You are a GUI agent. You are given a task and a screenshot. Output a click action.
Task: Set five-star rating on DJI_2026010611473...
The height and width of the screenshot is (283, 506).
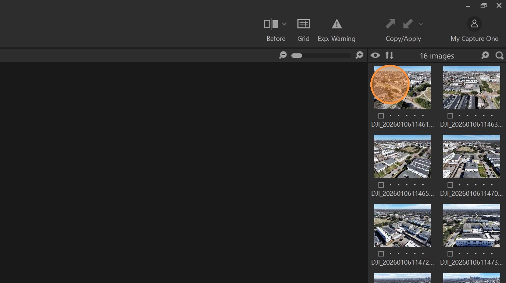point(492,254)
